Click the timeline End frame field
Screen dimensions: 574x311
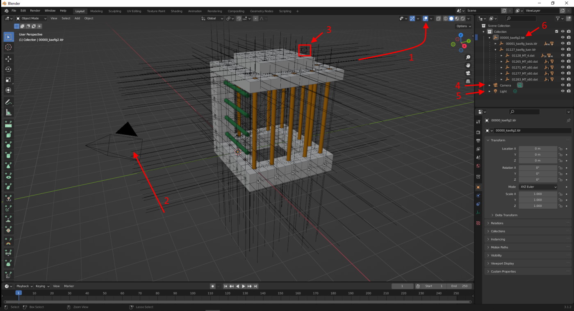click(460, 286)
